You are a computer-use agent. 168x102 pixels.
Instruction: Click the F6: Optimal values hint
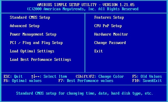tap(22, 81)
